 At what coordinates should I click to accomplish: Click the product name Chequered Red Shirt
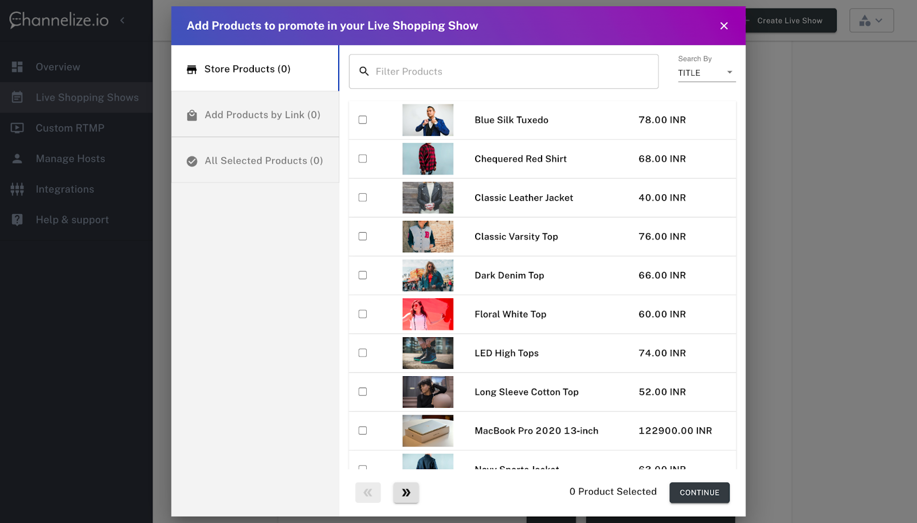click(520, 159)
